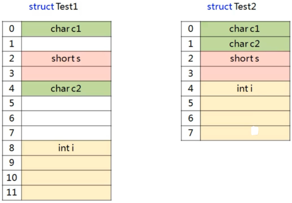
Task: Click the yellow cell at Test2 offset 5
Action: click(245, 103)
